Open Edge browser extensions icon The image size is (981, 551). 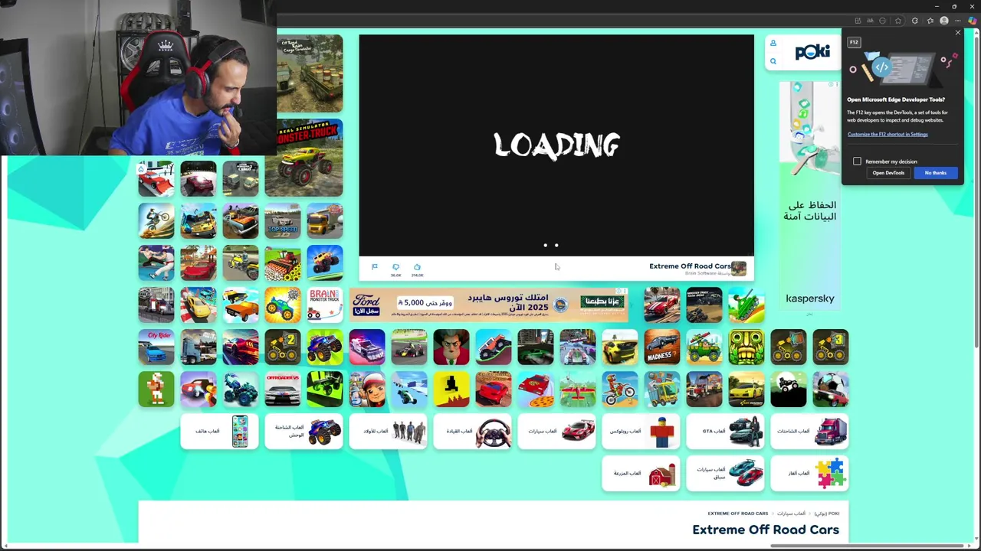[x=915, y=21]
